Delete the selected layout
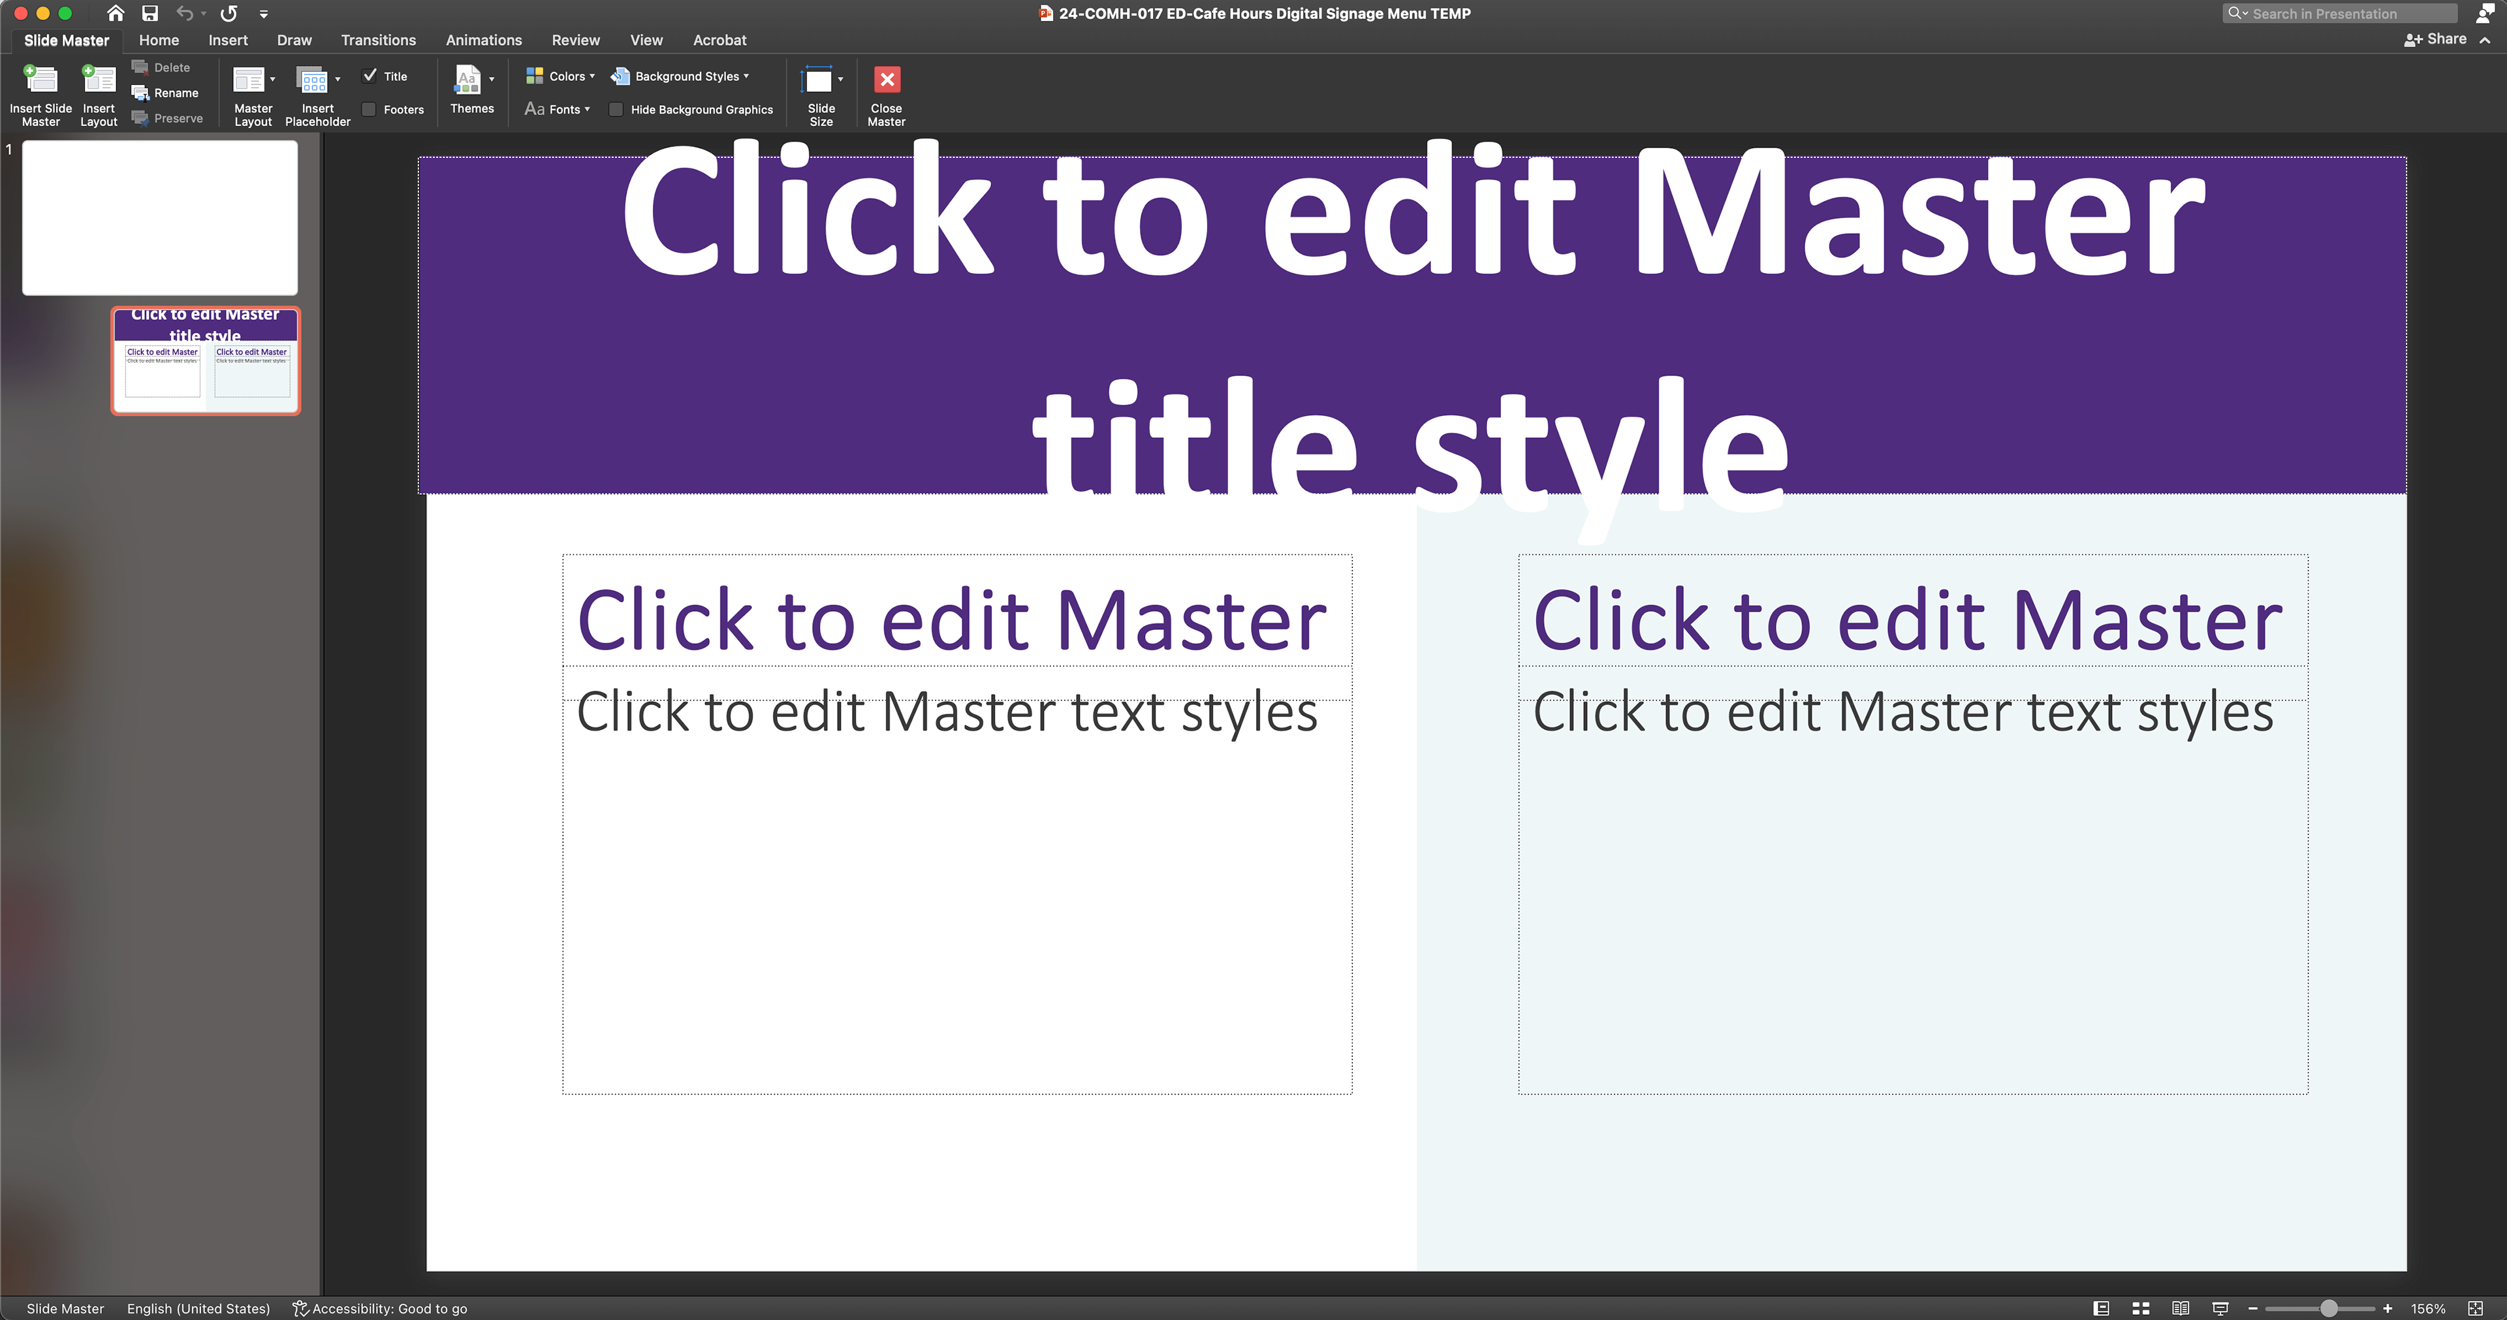Viewport: 2507px width, 1320px height. [x=161, y=67]
